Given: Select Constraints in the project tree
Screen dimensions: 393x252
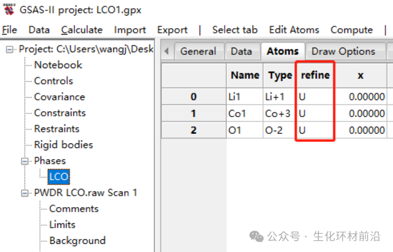Looking at the screenshot, I should [x=60, y=113].
